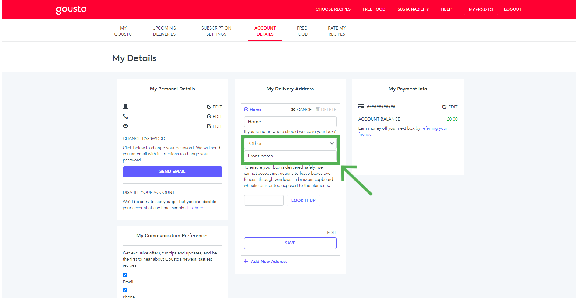The height and width of the screenshot is (298, 576).
Task: Log out of the account
Action: pos(513,9)
